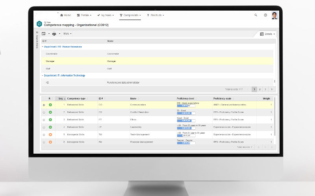
Task: Collapse the Department: IT - Information Technology group
Action: (x=43, y=76)
